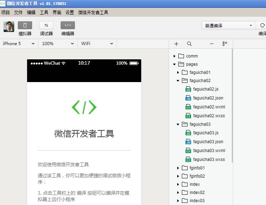Click the index03 folder icon
This screenshot has height=205, width=266.
(x=185, y=200)
